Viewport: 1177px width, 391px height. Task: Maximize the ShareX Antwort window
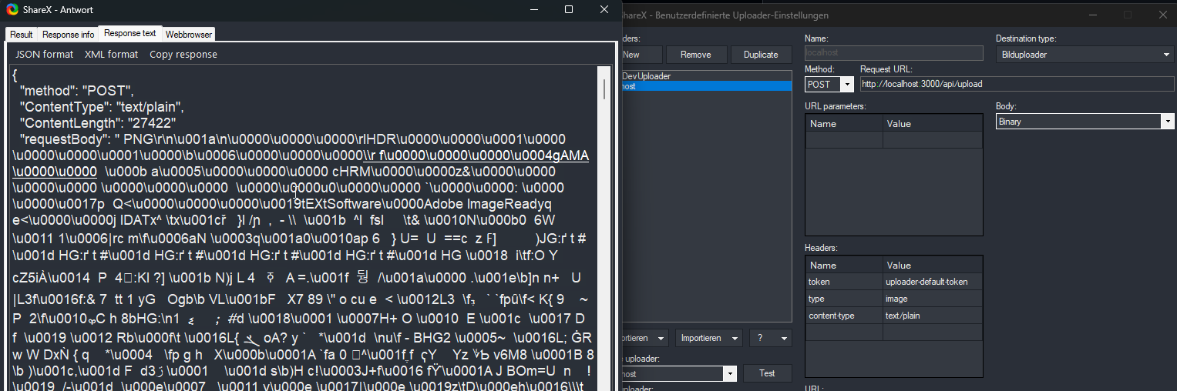tap(569, 9)
